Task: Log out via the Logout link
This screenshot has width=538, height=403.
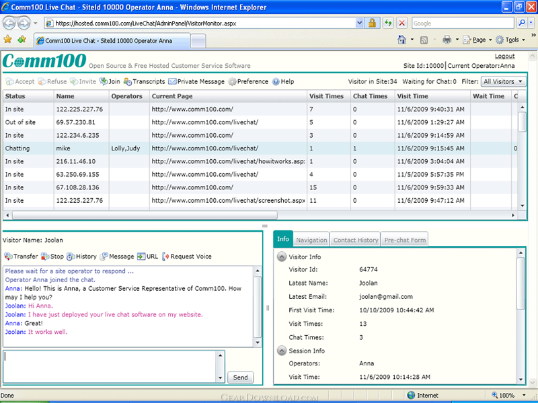Action: pyautogui.click(x=505, y=56)
